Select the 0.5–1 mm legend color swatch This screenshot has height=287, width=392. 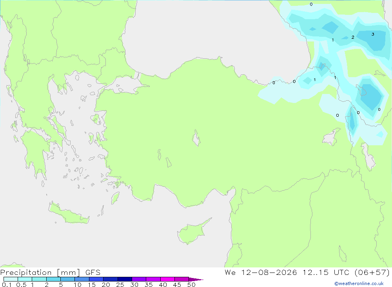[25, 279]
